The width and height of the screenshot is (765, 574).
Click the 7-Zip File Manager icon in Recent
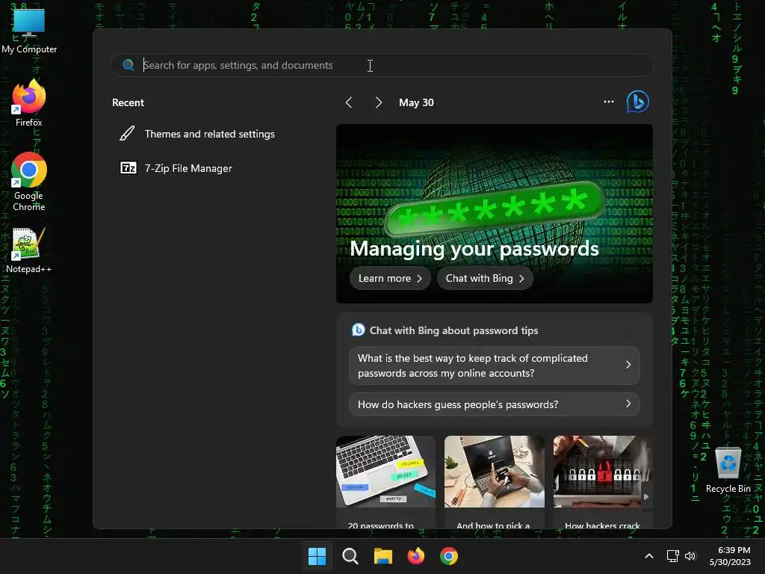pyautogui.click(x=128, y=168)
